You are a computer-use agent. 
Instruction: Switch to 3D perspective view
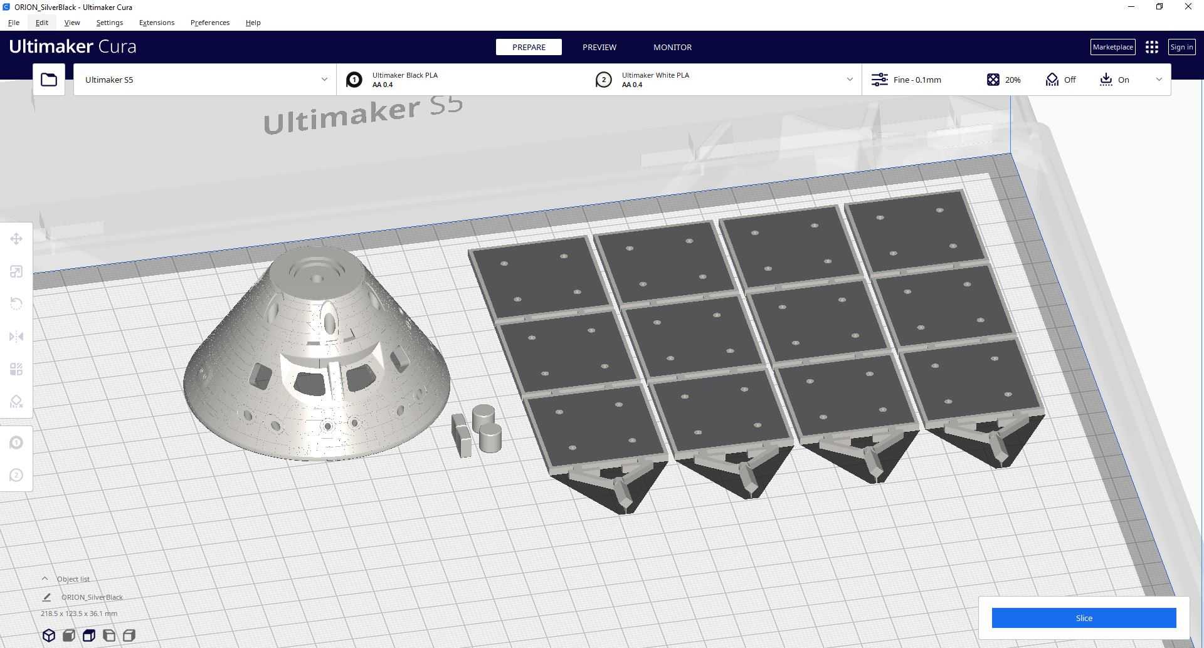[49, 635]
